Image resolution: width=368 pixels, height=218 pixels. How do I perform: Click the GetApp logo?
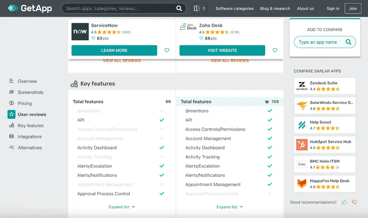tap(29, 8)
